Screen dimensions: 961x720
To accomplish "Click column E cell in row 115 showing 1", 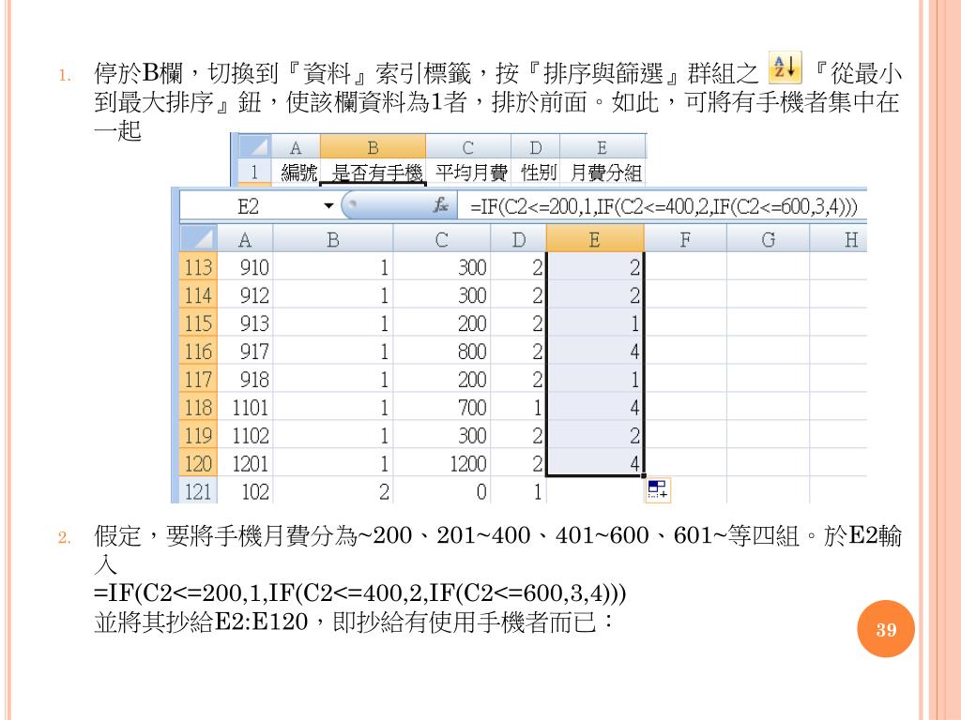I will click(594, 323).
